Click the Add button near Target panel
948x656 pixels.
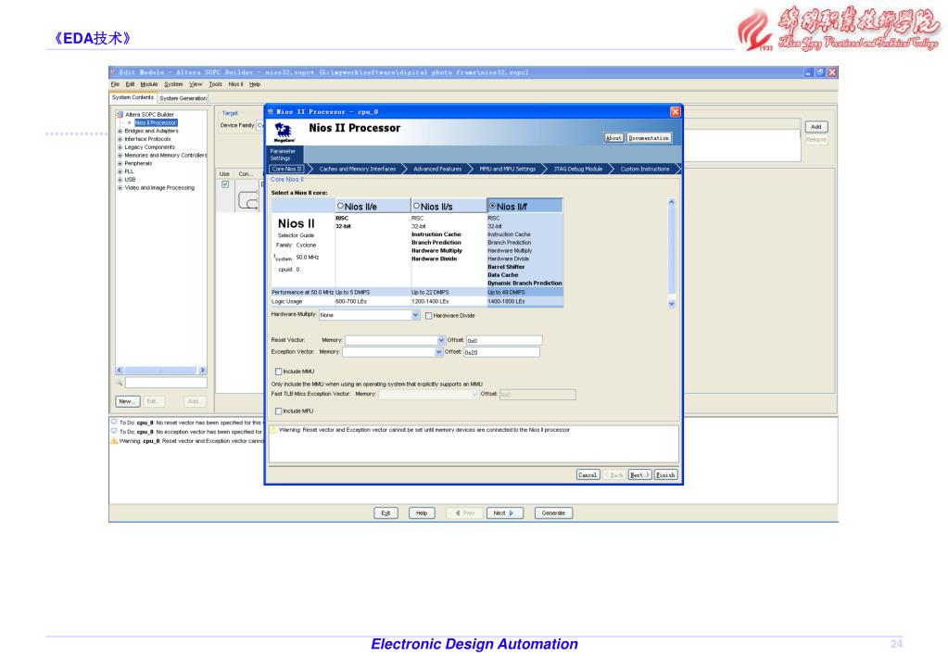(815, 127)
